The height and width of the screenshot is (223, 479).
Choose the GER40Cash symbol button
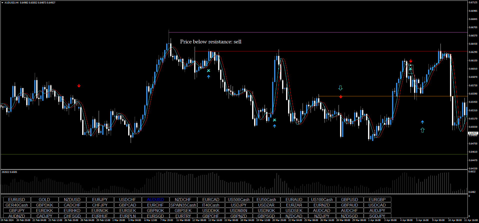coord(17,205)
